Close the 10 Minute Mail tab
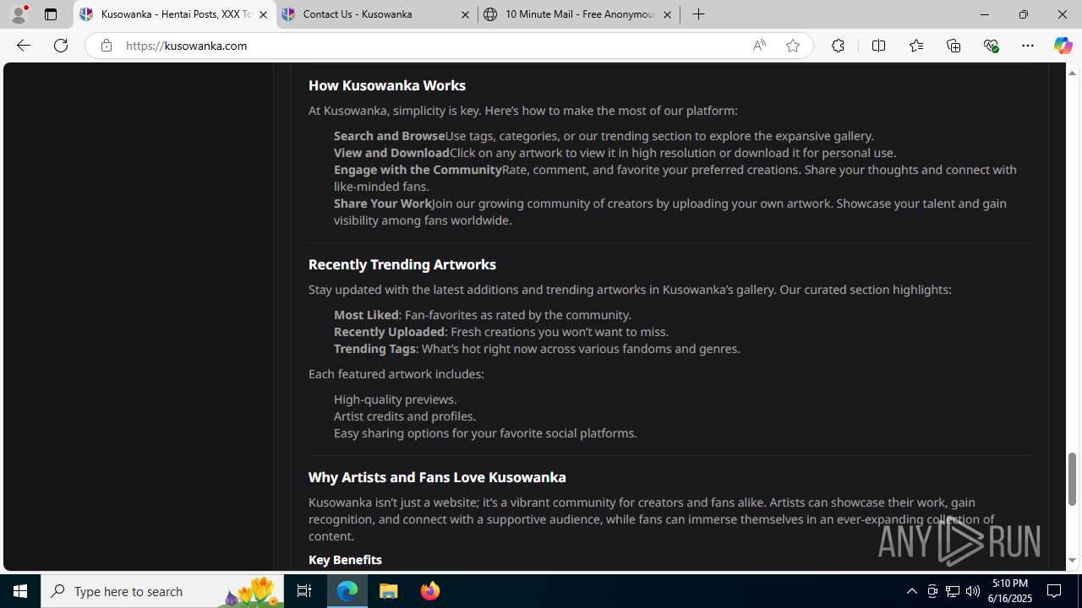This screenshot has height=608, width=1082. point(667,14)
